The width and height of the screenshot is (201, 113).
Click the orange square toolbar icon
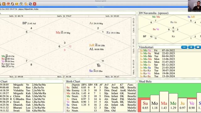pos(4,4)
